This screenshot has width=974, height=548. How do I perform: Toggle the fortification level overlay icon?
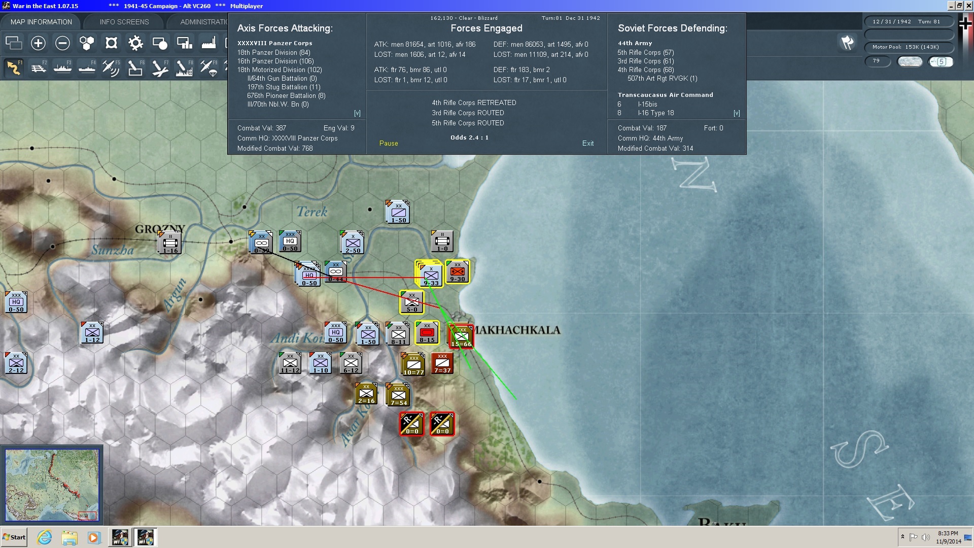[x=111, y=43]
